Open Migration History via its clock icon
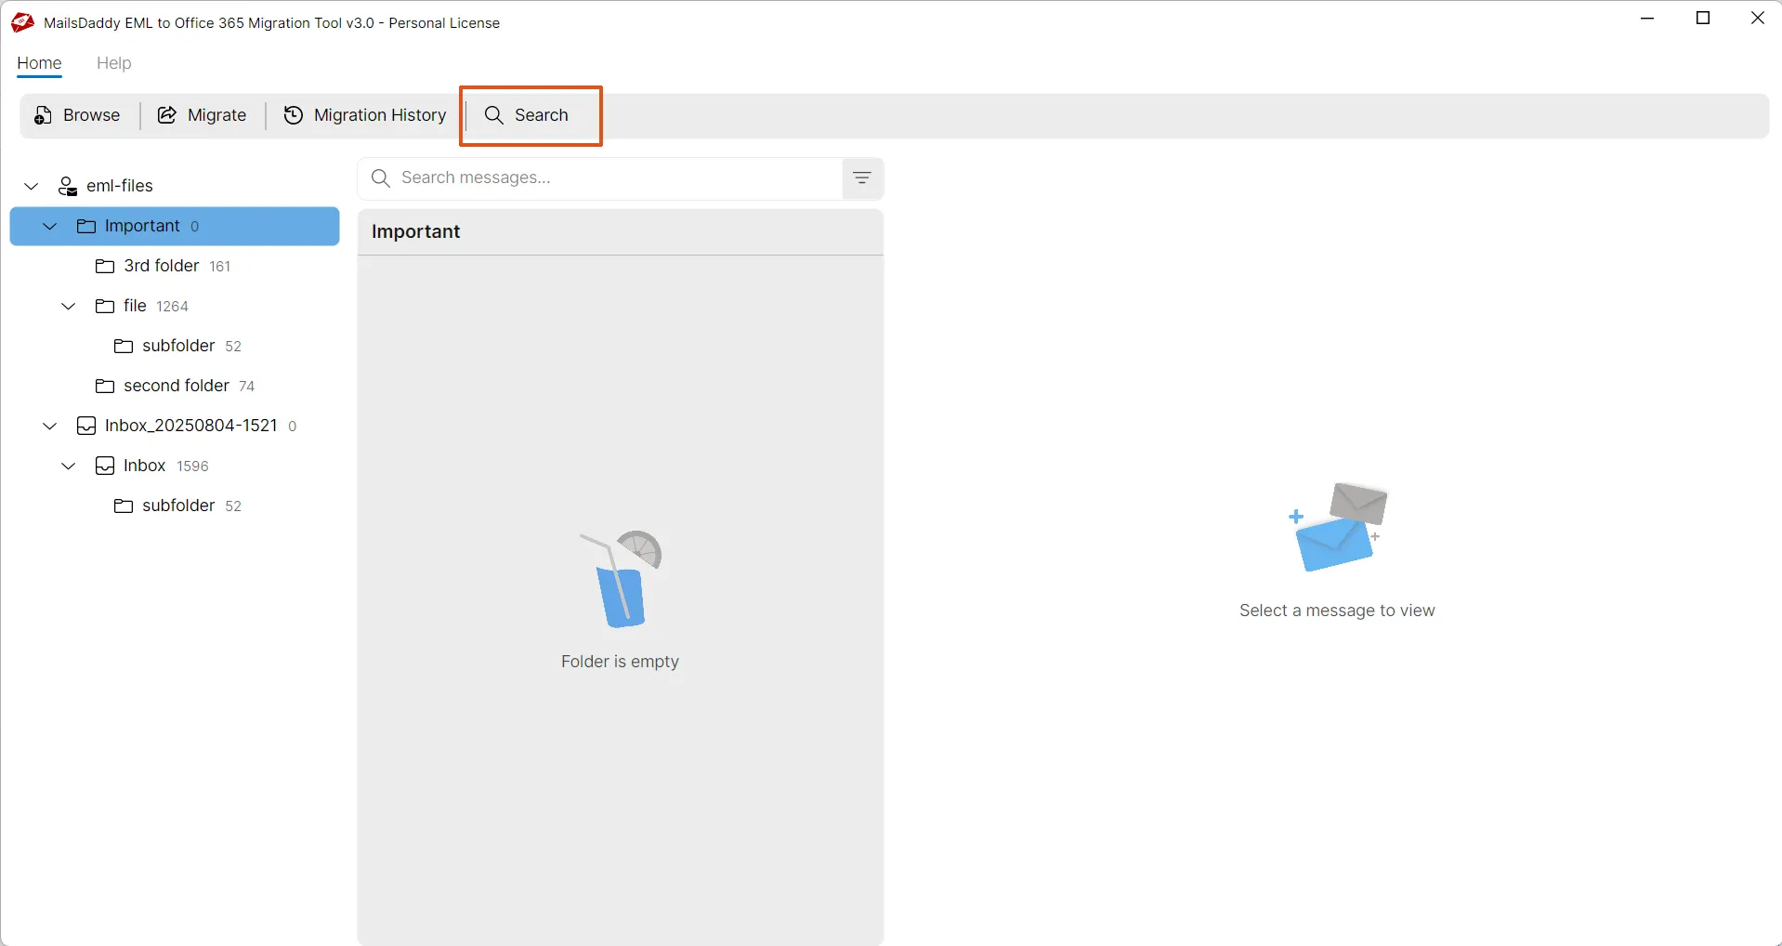The width and height of the screenshot is (1782, 946). 293,115
